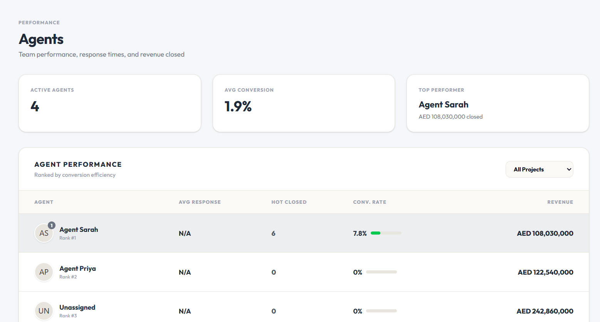Screen dimensions: 600x322
Task: Click the Rank #1 label
Action: 67,238
